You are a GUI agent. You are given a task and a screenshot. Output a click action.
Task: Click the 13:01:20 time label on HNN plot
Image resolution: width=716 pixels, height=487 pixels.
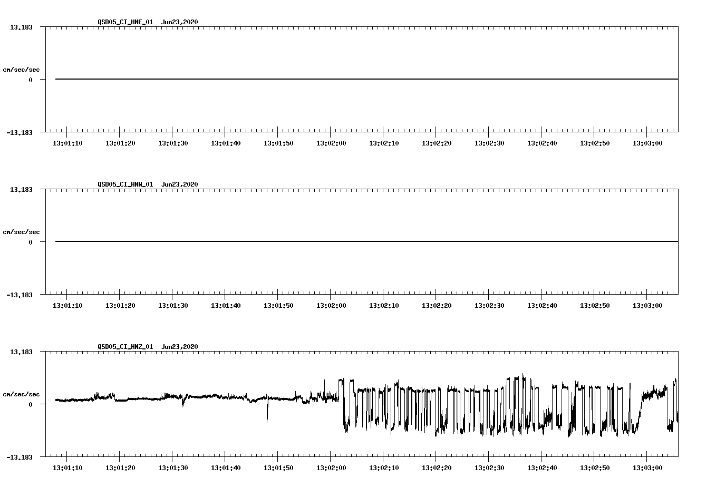[120, 306]
